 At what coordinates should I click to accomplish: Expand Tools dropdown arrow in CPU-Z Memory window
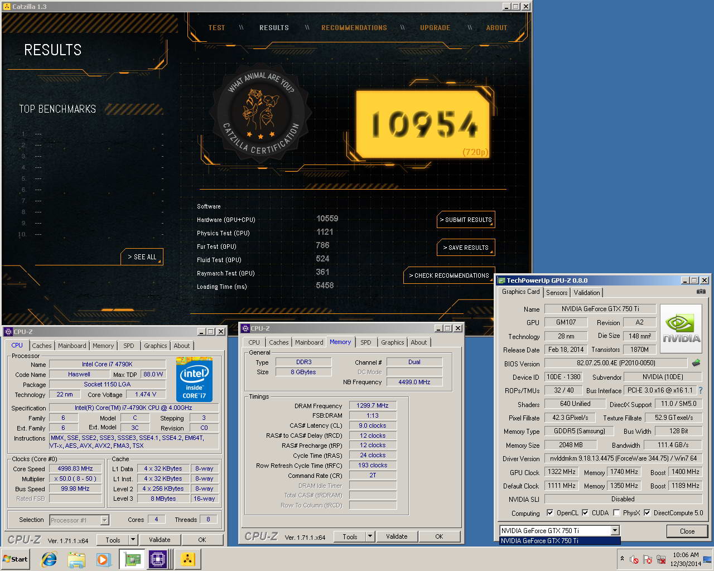click(370, 536)
